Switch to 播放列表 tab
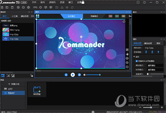The width and height of the screenshot is (166, 113). pyautogui.click(x=25, y=16)
